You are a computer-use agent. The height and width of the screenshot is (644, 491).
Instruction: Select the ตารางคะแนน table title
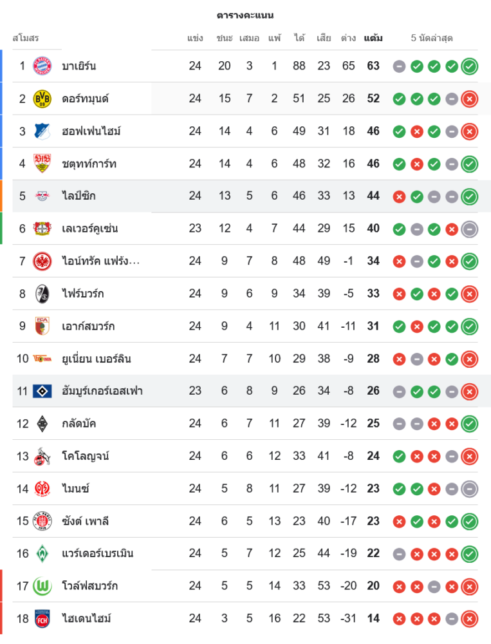click(x=245, y=15)
